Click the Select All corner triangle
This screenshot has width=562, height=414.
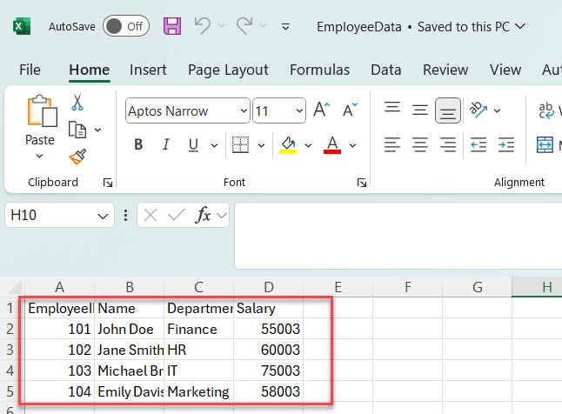[x=14, y=288]
